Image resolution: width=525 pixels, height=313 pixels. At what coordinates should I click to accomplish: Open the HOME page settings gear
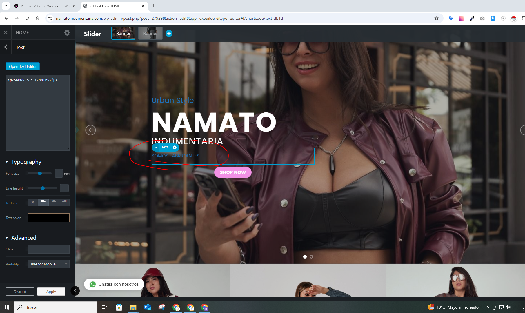click(67, 32)
